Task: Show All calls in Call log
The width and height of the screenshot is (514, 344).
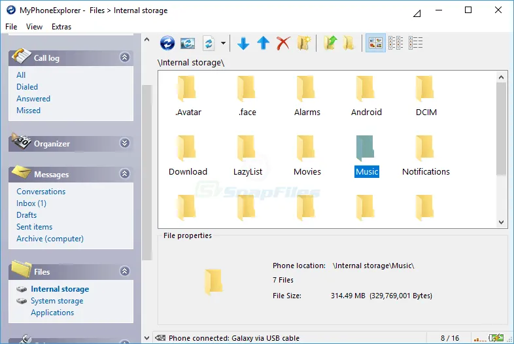Action: click(21, 75)
